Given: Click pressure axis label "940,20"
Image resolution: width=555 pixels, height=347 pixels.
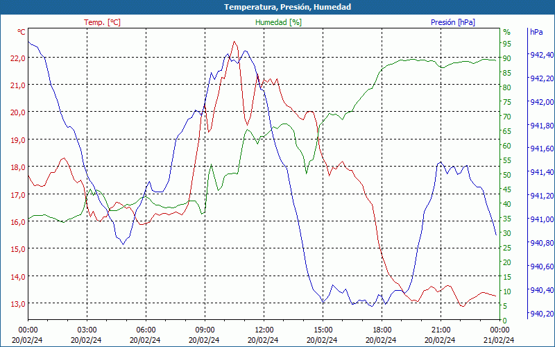Looking at the screenshot, I should click(x=541, y=314).
